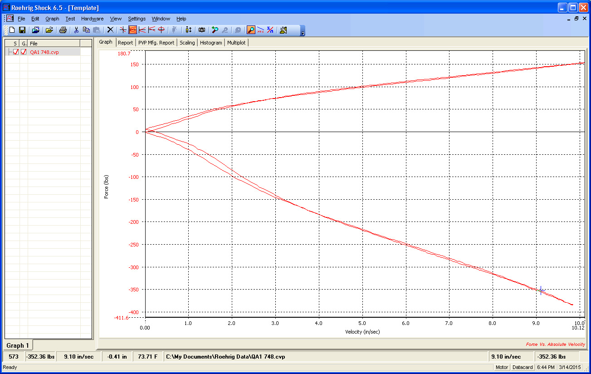Click the Velocity (in/sec) axis label
The width and height of the screenshot is (591, 374).
click(x=362, y=332)
